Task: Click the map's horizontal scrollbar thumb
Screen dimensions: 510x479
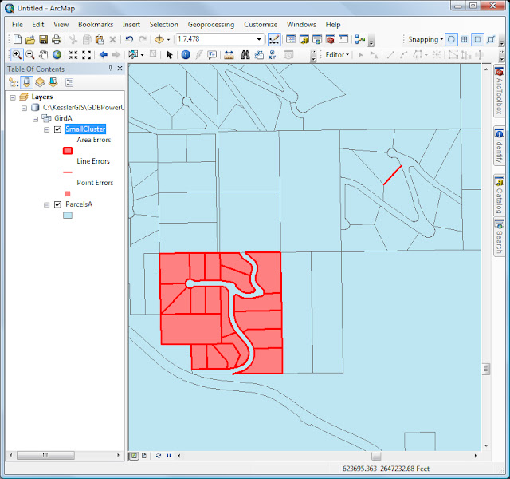Action: click(375, 456)
